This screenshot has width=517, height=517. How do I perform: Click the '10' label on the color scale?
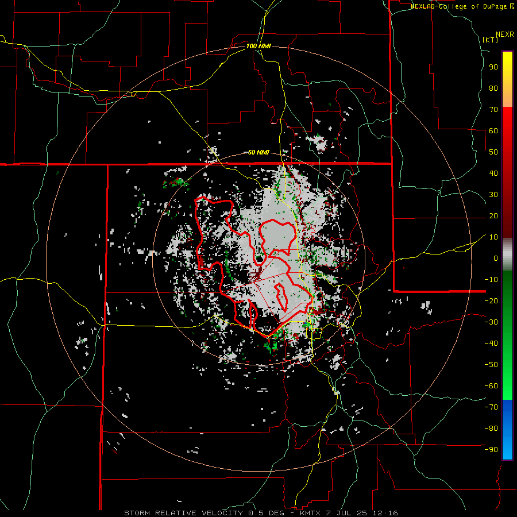click(493, 237)
